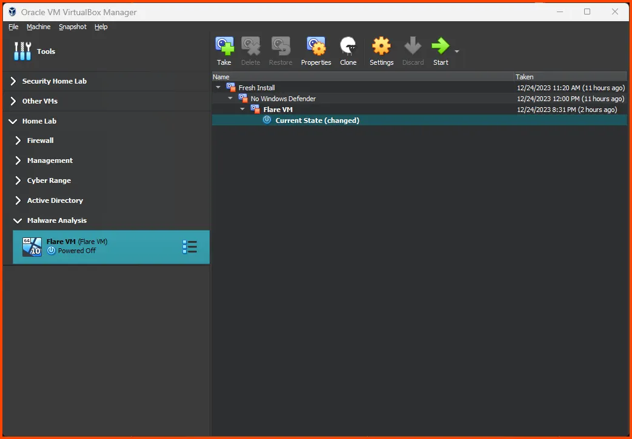Click the Name column header
This screenshot has height=439, width=632.
pos(363,76)
